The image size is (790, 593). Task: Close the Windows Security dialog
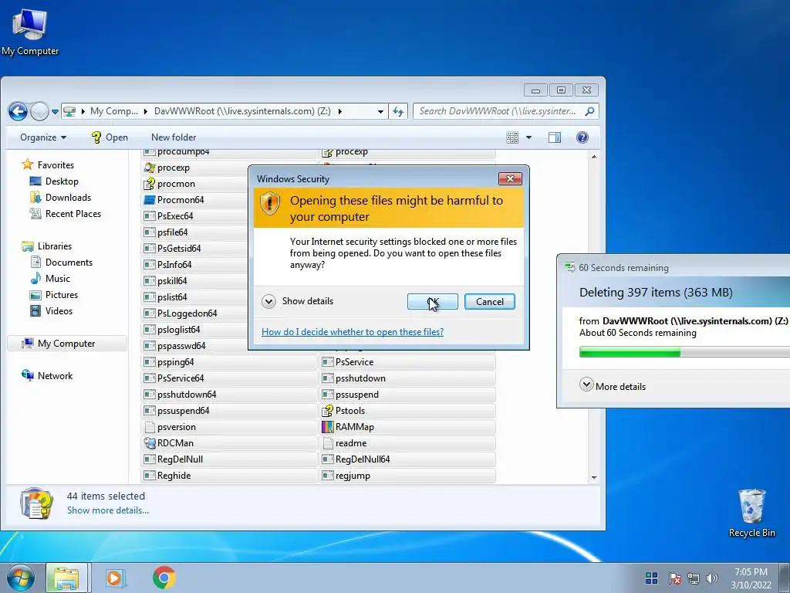pos(510,178)
